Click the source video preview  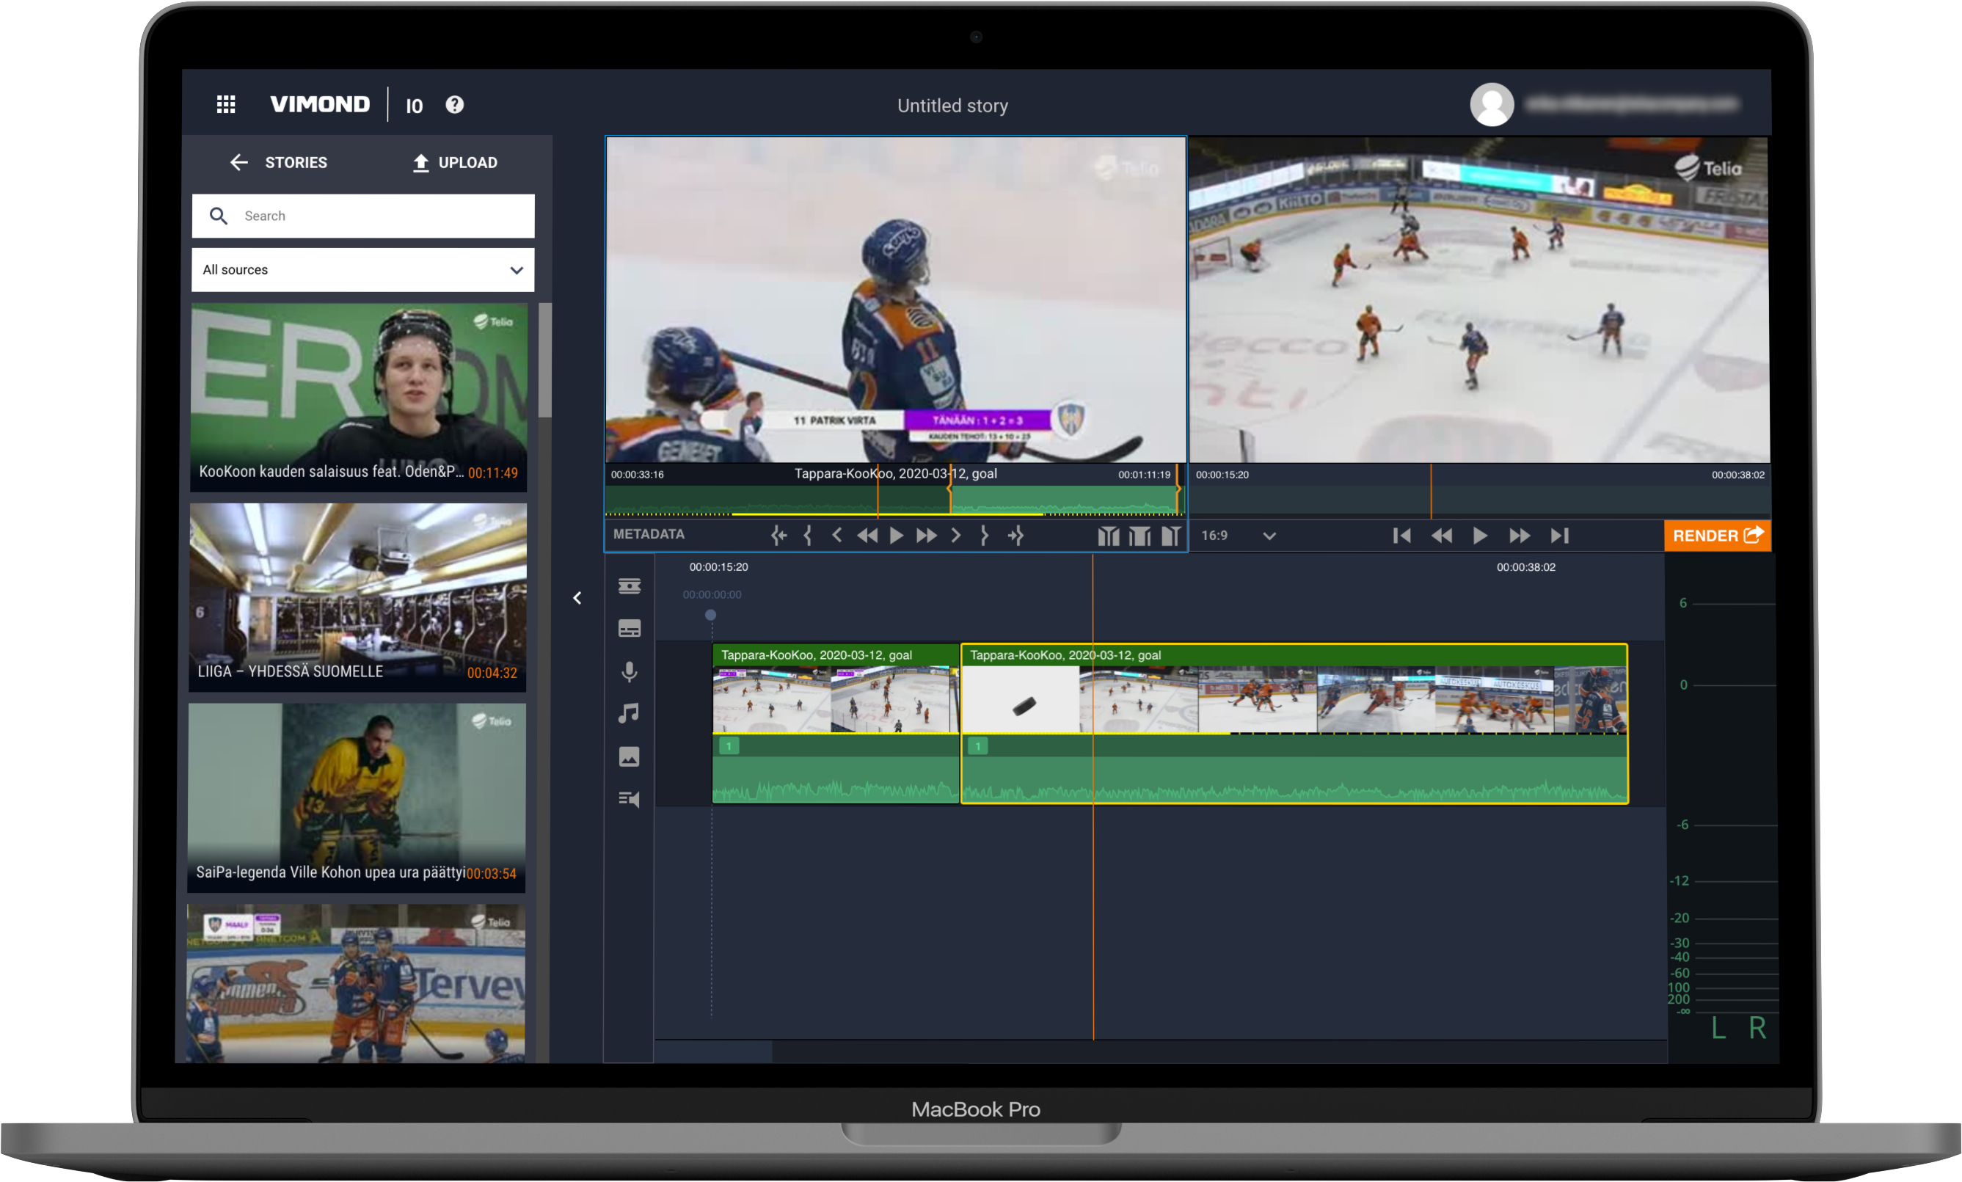(896, 300)
